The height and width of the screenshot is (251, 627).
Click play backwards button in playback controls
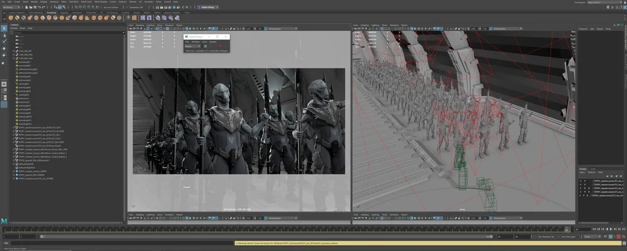pyautogui.click(x=606, y=230)
